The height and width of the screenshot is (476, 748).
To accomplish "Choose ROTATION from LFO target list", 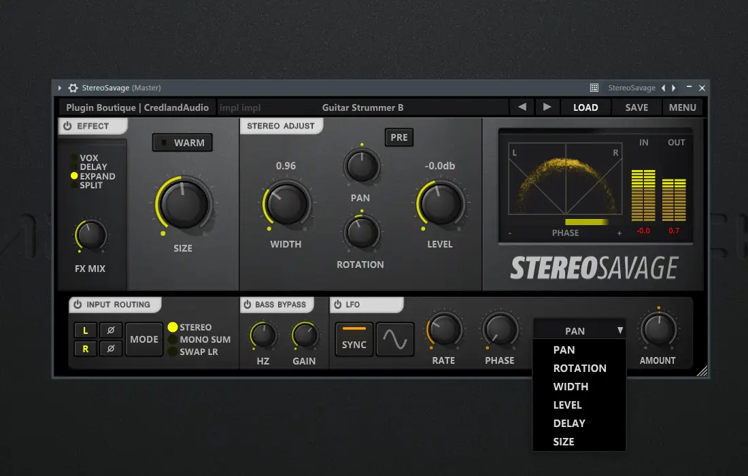I will 579,368.
